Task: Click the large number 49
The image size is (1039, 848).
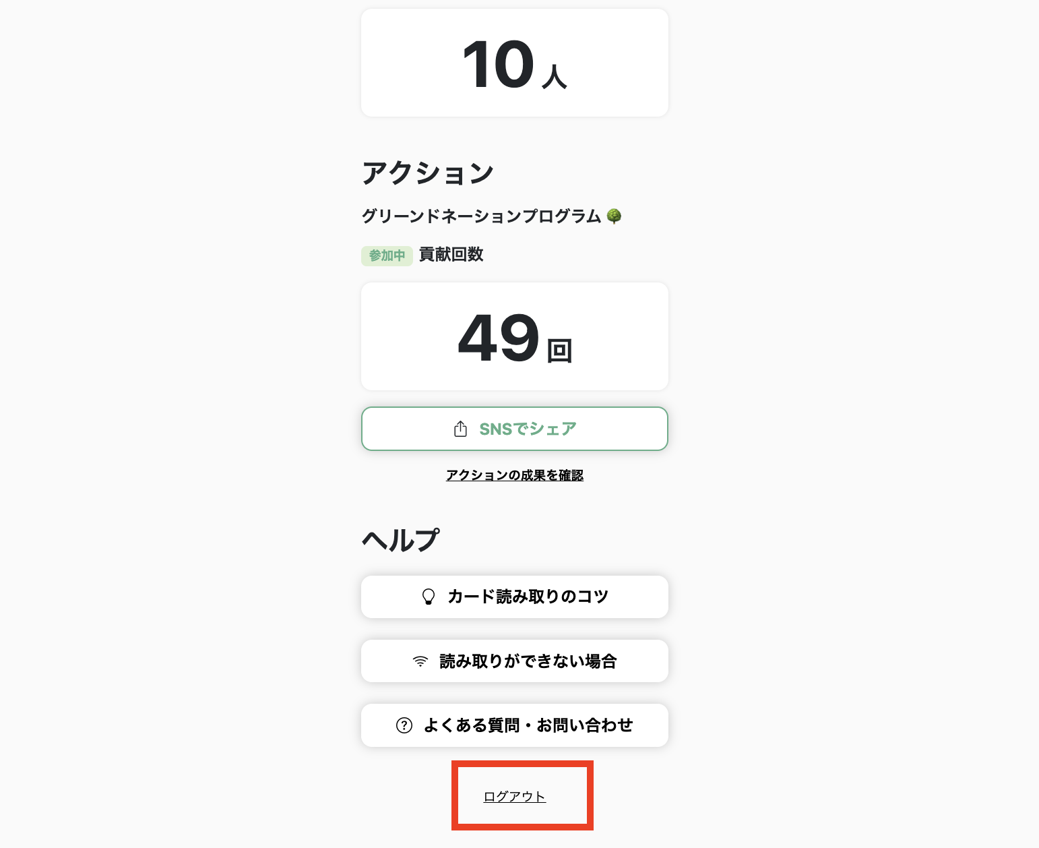Action: pos(499,337)
